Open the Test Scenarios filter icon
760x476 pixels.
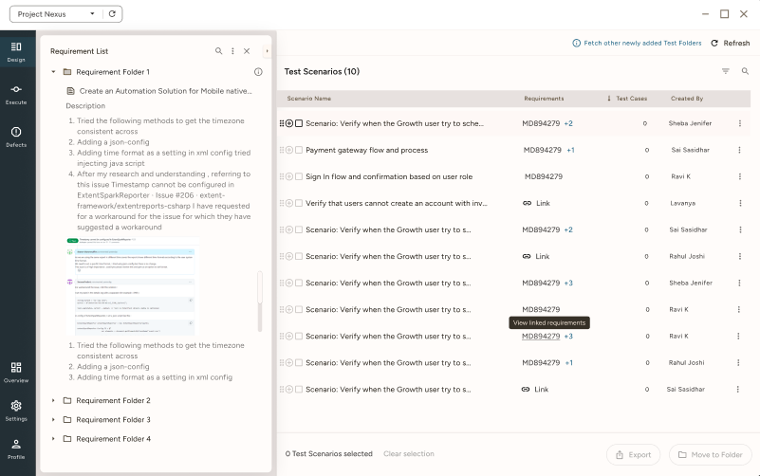tap(726, 71)
